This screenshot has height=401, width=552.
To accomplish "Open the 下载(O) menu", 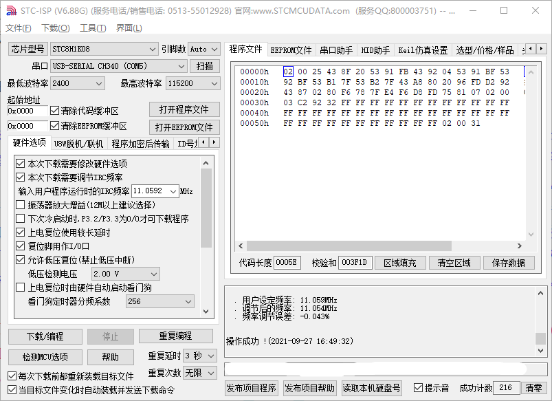I will pos(52,28).
